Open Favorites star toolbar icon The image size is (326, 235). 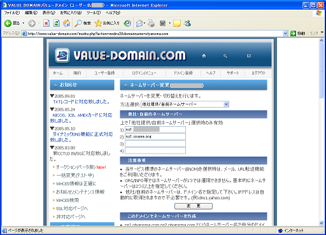coord(98,23)
